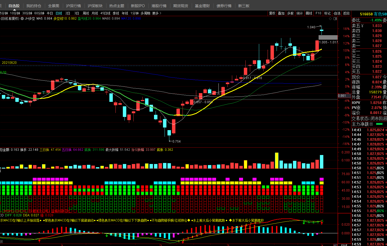Open 沪深板块 tab

pos(95,6)
